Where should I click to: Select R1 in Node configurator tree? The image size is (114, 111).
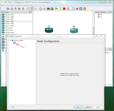15,43
